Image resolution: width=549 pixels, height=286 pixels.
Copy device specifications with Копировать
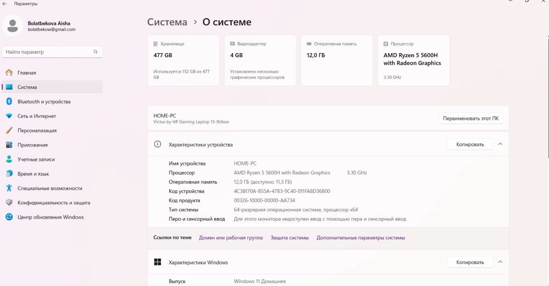(470, 145)
